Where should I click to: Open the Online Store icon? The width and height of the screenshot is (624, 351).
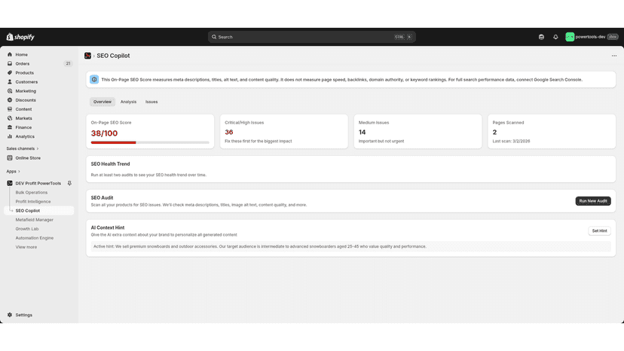[x=10, y=158]
